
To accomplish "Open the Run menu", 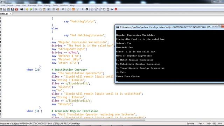I will coord(40,6).
